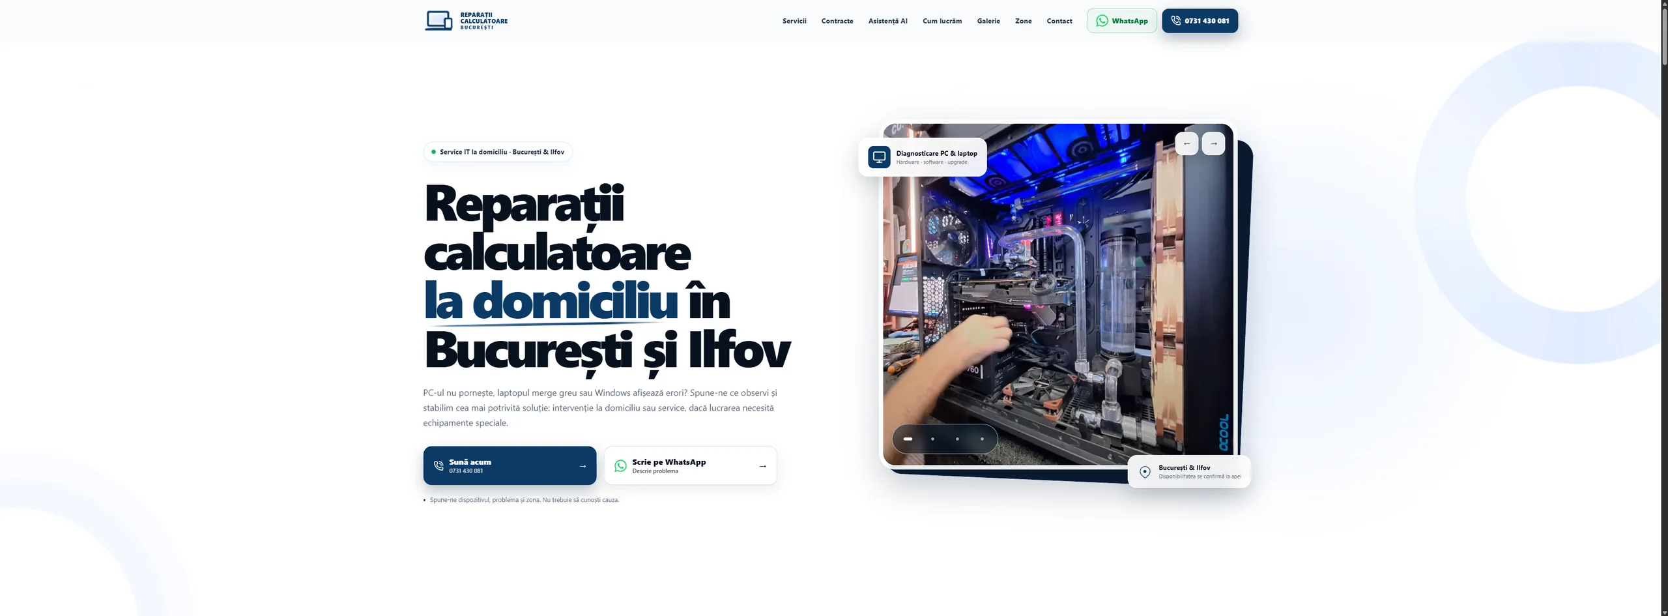Screen dimensions: 1668x616
Task: Click the Hardware · software · upgrade subtitle
Action: point(931,162)
